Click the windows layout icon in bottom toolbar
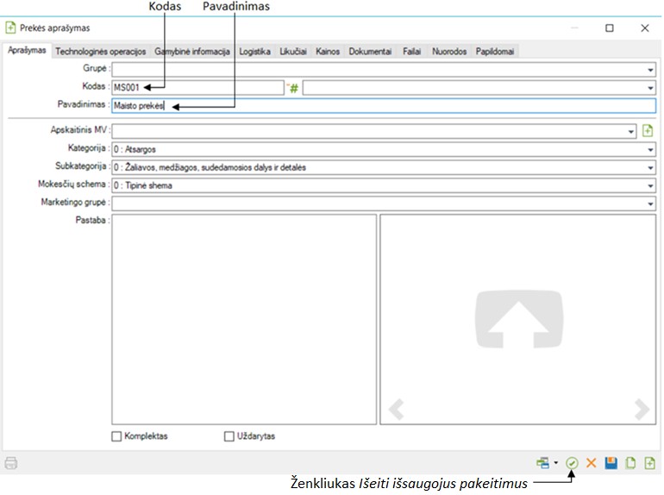 point(542,463)
